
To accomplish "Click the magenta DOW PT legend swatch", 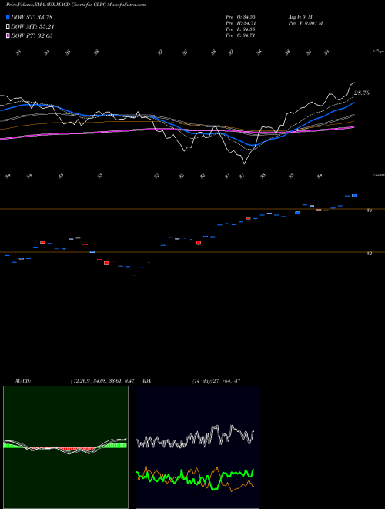I will click(8, 35).
